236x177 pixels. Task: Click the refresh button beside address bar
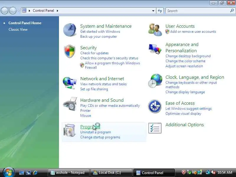(160, 11)
